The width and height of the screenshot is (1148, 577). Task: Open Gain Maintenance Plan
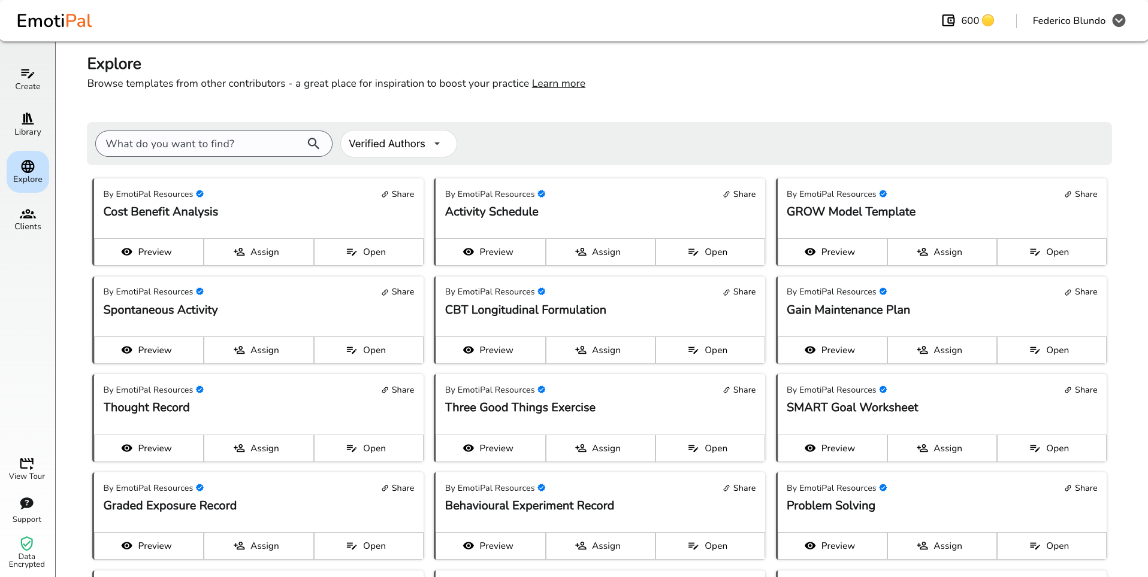[1052, 350]
